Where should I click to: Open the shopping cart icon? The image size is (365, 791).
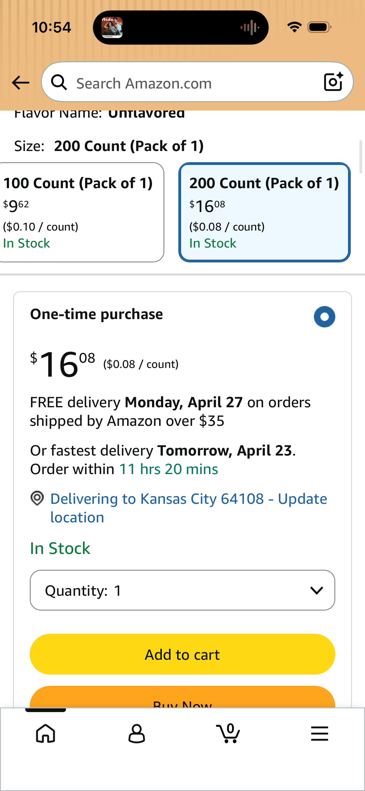[228, 733]
